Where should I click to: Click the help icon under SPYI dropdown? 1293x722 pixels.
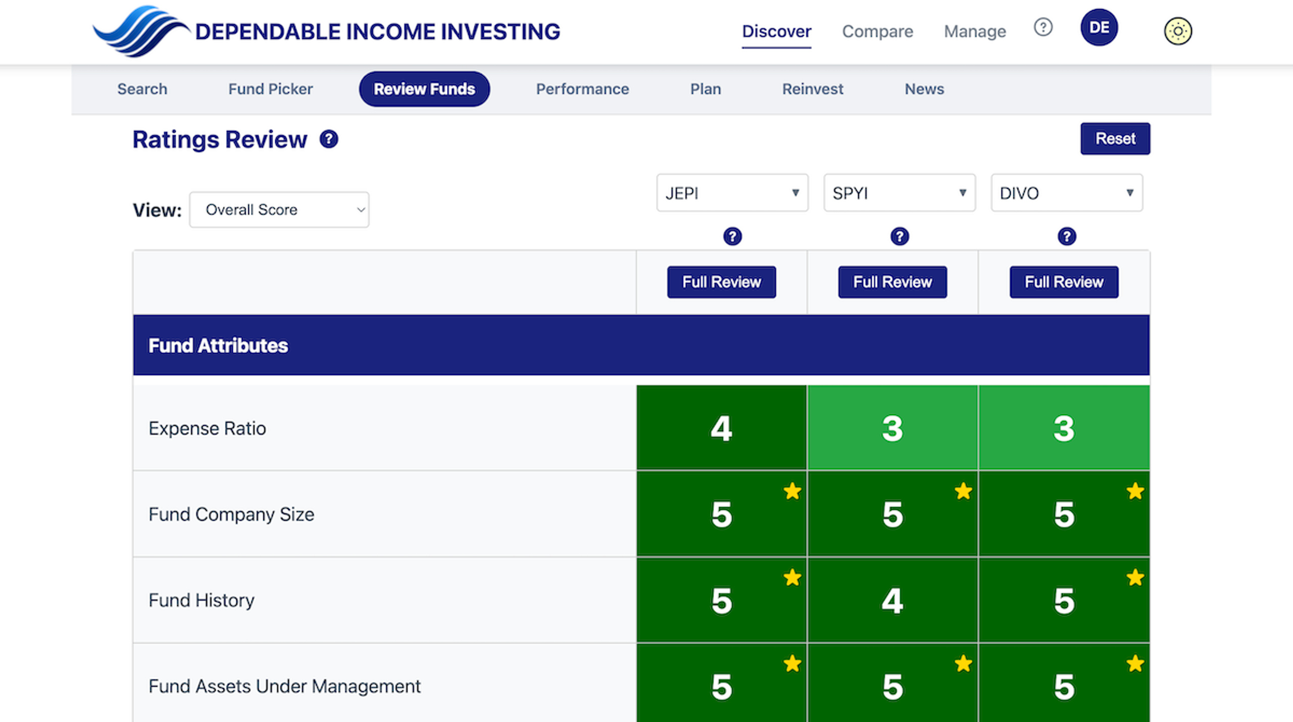(900, 236)
